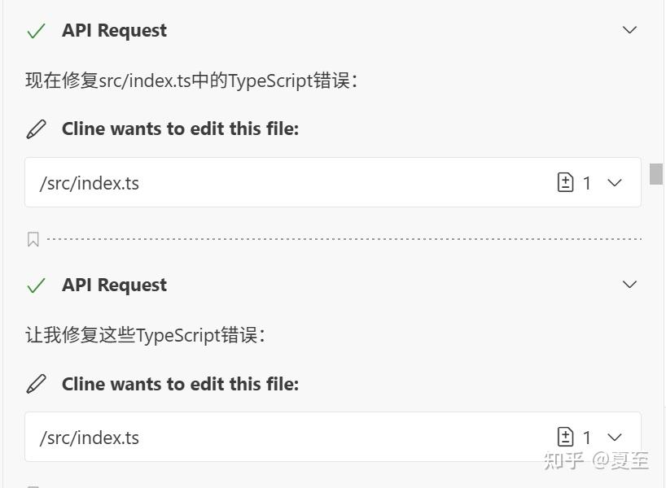Open the lower /src/index.ts file path
The image size is (666, 488).
[x=90, y=438]
